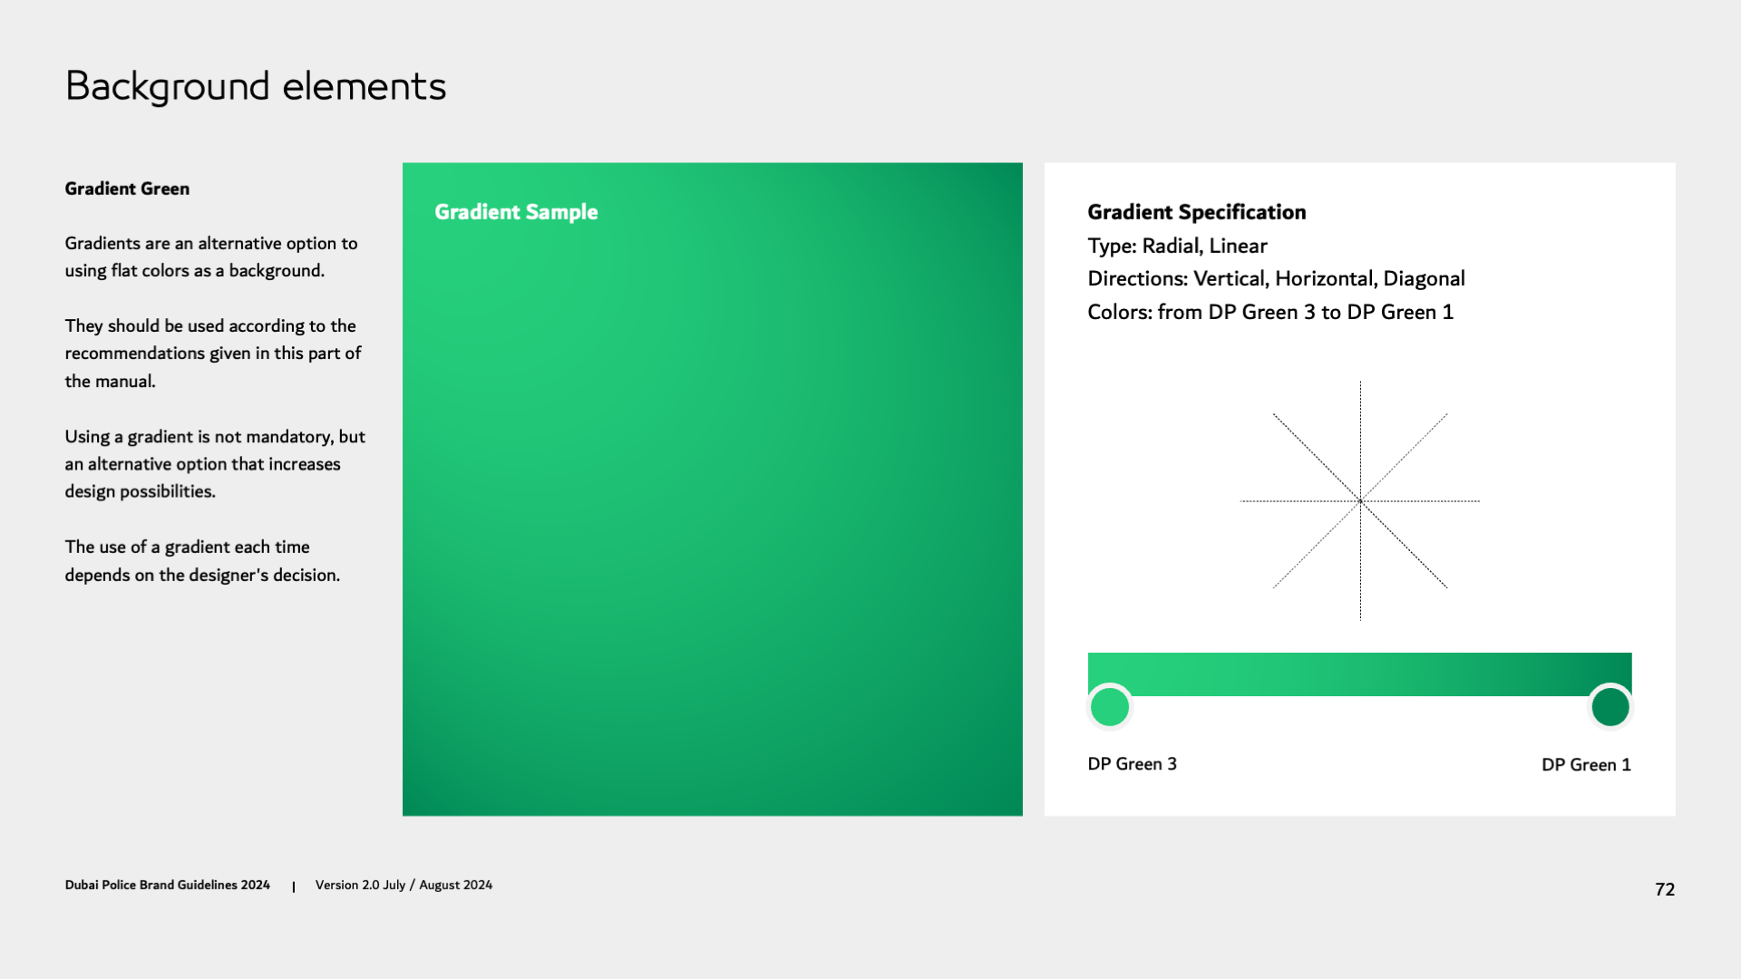1741x979 pixels.
Task: Click the DP Green 3 label
Action: point(1132,764)
